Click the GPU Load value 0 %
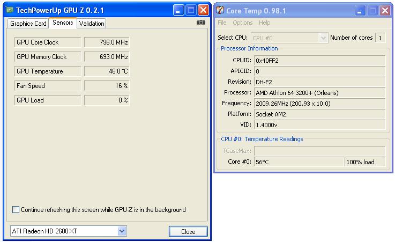This screenshot has width=395, height=242. click(107, 100)
